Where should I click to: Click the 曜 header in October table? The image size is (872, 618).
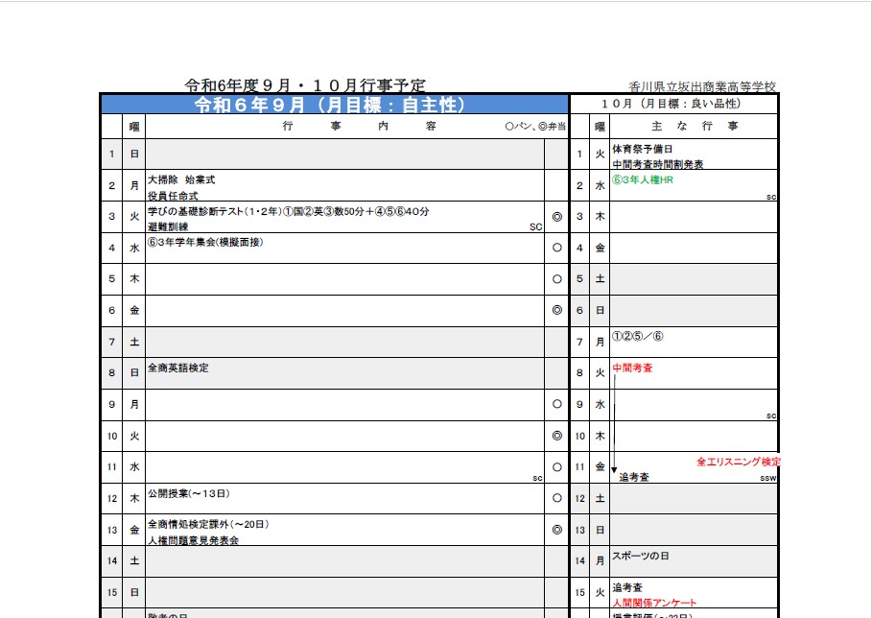click(x=600, y=127)
